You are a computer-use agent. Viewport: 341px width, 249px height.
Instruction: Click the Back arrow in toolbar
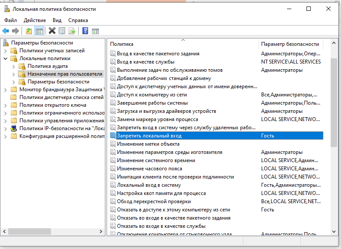click(6, 31)
